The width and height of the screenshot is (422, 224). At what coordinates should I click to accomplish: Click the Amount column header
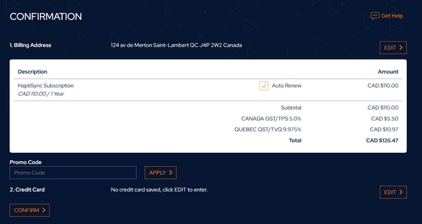(x=388, y=72)
